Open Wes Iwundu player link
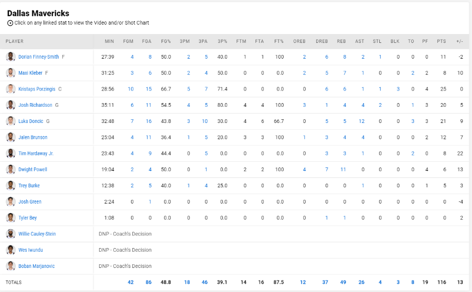This screenshot has height=292, width=472. click(x=30, y=250)
